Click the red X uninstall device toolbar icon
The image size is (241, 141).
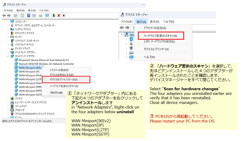[x=59, y=15]
